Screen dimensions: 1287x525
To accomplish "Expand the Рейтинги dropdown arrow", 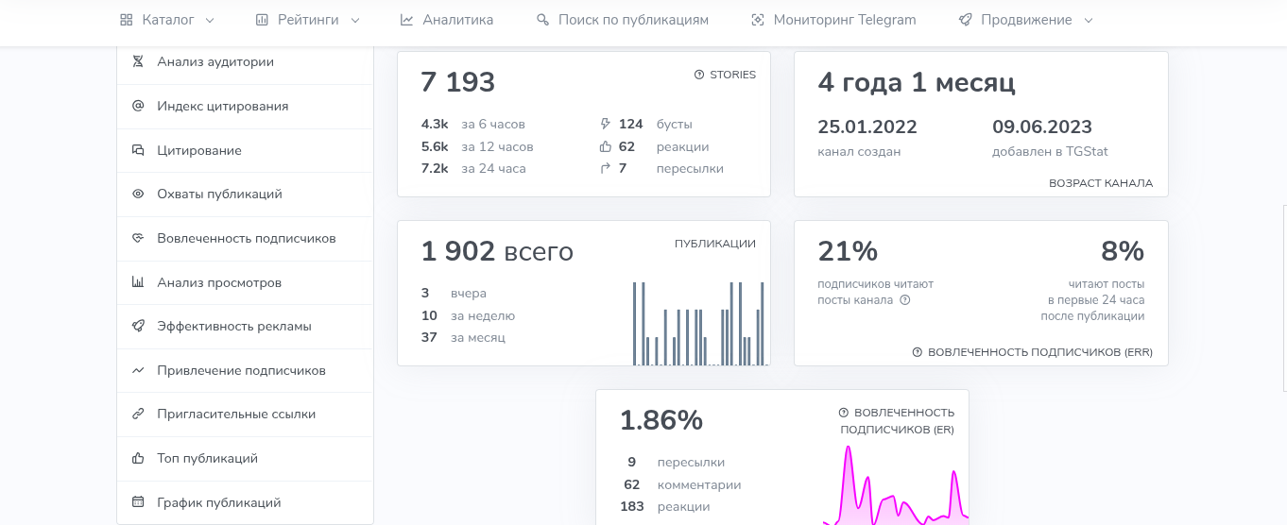I will coord(355,20).
